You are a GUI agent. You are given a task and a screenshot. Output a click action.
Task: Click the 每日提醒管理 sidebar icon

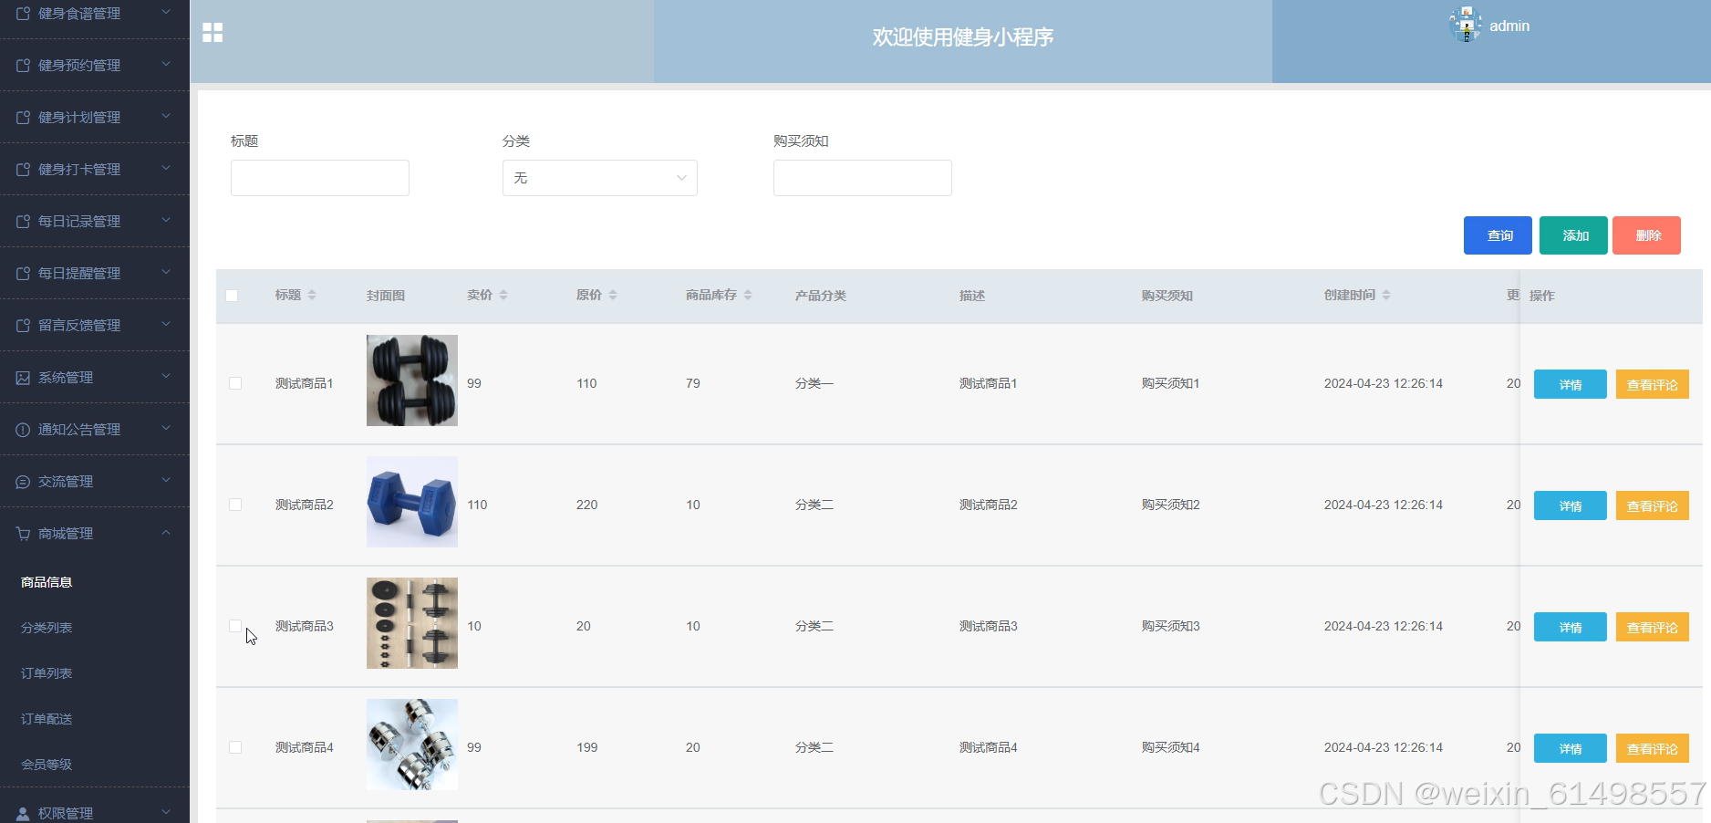[23, 274]
